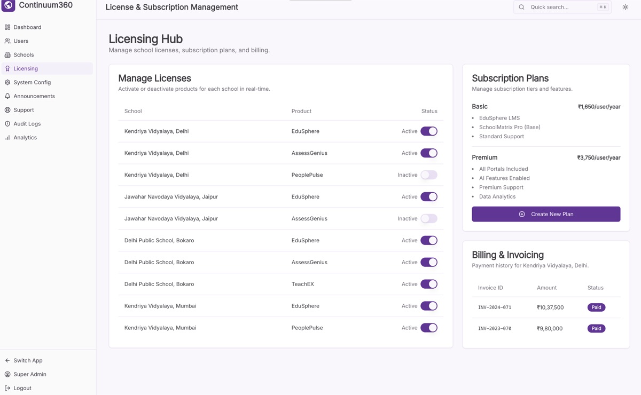Go to Users page
The width and height of the screenshot is (641, 395).
coord(47,41)
